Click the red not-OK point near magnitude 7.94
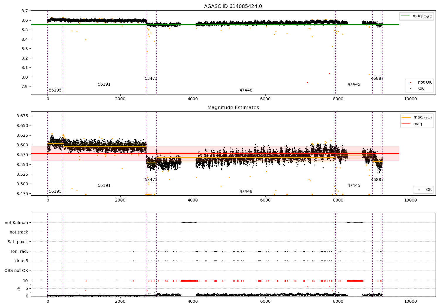440x308 pixels. [307, 82]
